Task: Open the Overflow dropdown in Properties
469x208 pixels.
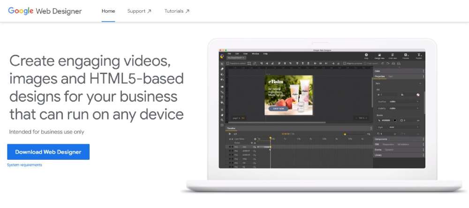Action: [x=403, y=102]
